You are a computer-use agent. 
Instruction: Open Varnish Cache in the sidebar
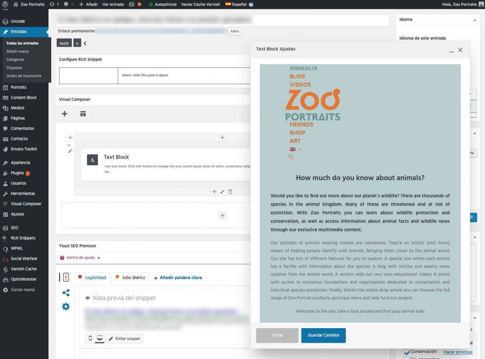pos(24,269)
